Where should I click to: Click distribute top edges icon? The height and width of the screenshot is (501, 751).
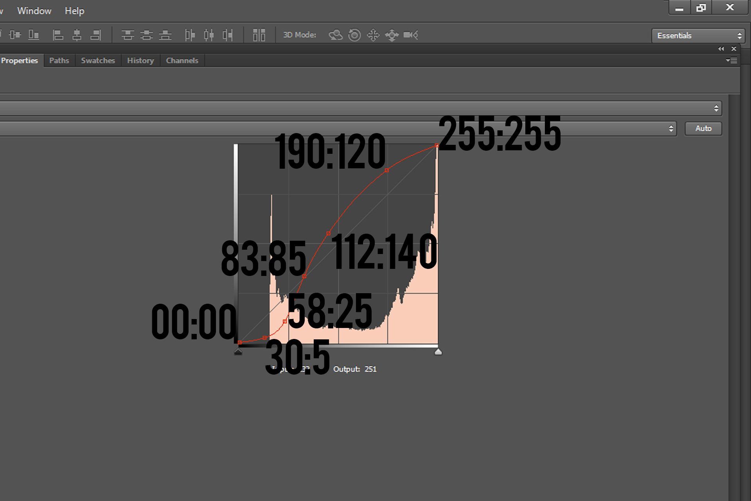pyautogui.click(x=128, y=35)
